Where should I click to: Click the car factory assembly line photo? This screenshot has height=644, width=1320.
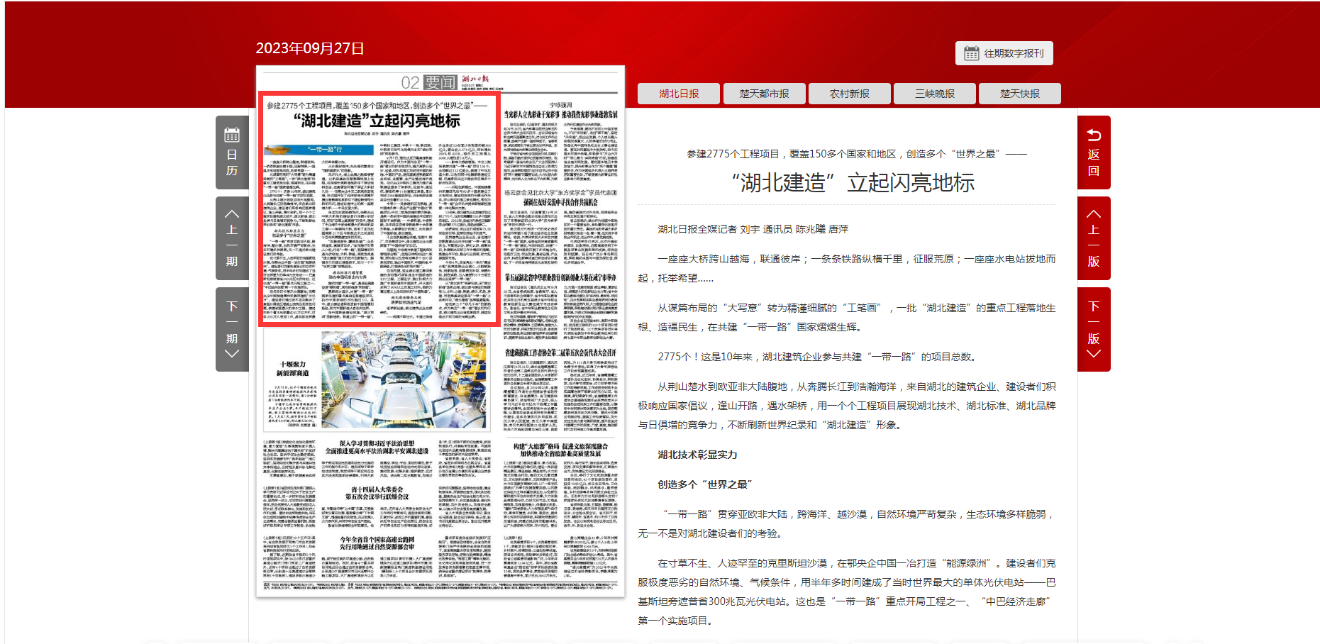coord(405,379)
